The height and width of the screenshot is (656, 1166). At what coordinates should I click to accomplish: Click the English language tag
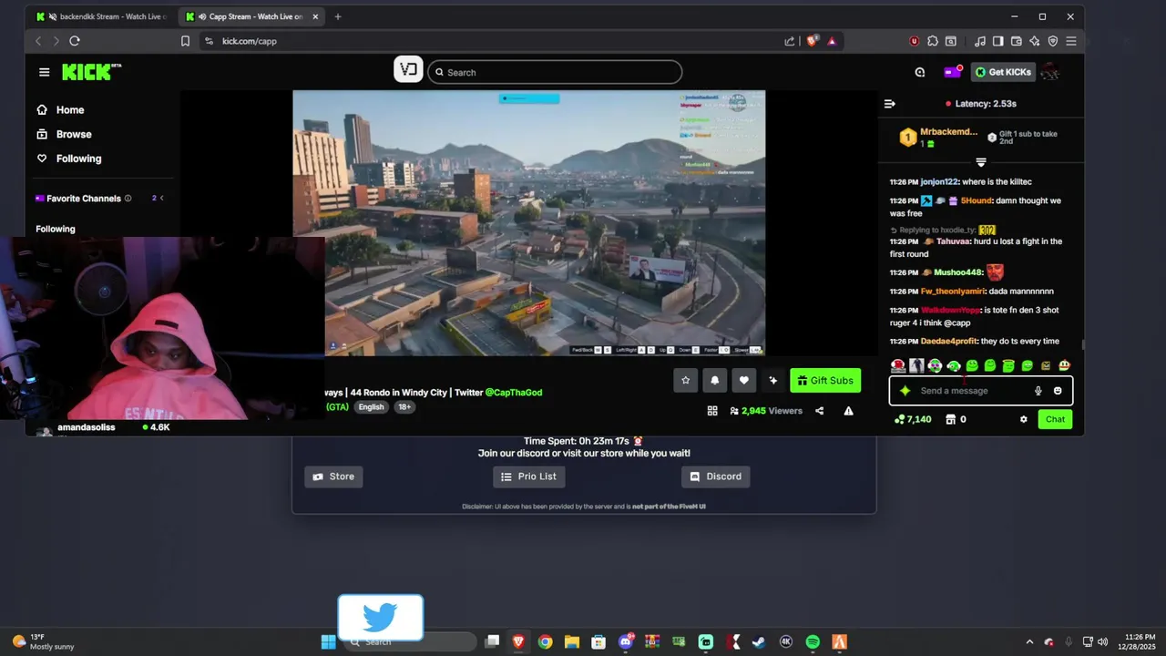pos(371,407)
